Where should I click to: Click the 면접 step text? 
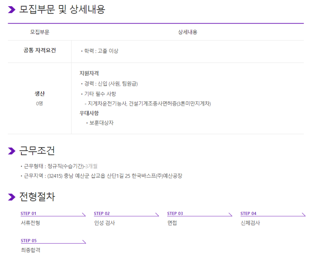click(172, 223)
